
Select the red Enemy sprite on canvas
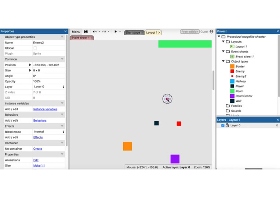click(x=179, y=124)
